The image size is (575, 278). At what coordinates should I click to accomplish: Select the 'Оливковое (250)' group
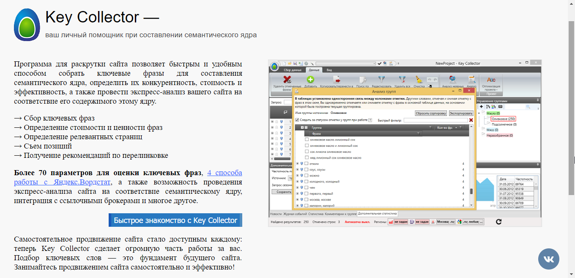[x=503, y=119]
